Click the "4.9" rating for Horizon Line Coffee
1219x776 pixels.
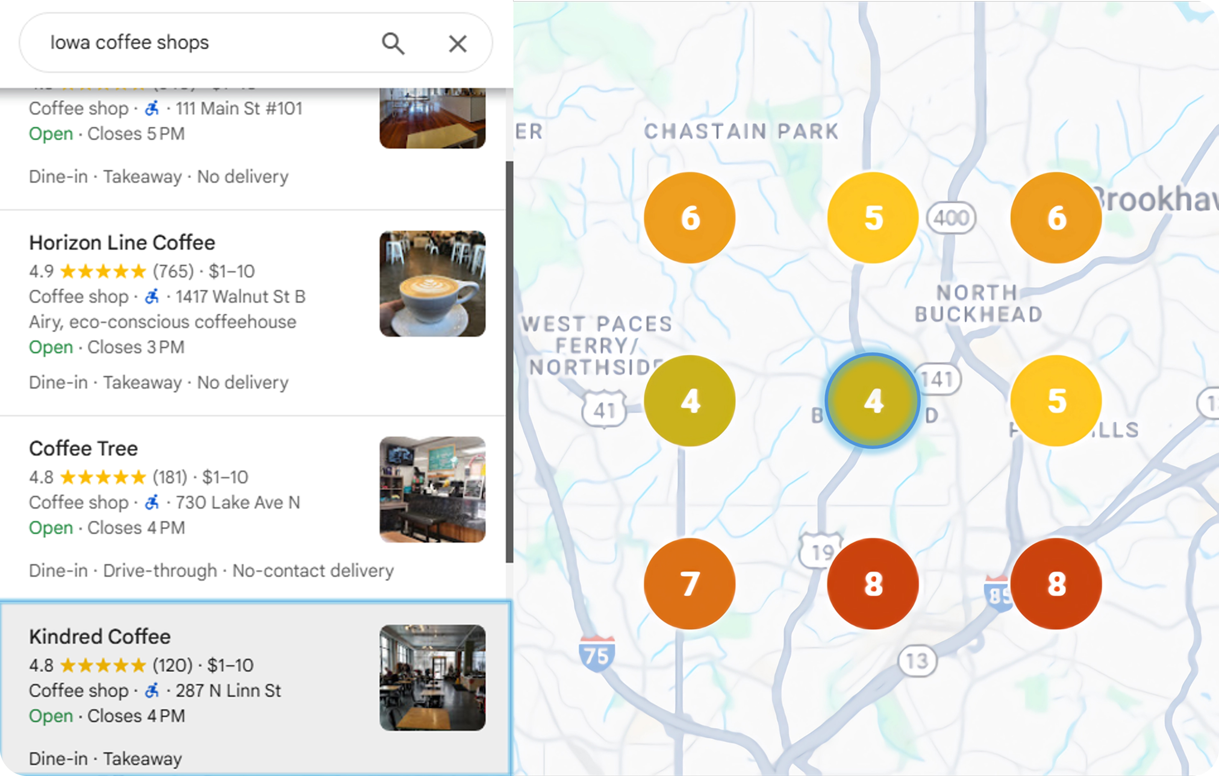point(42,272)
